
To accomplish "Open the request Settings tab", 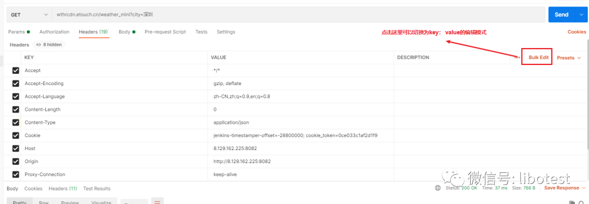I will pyautogui.click(x=226, y=32).
